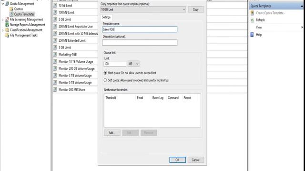The width and height of the screenshot is (305, 171).
Task: Click the 2 GB Limit template icon
Action: [x=55, y=19]
